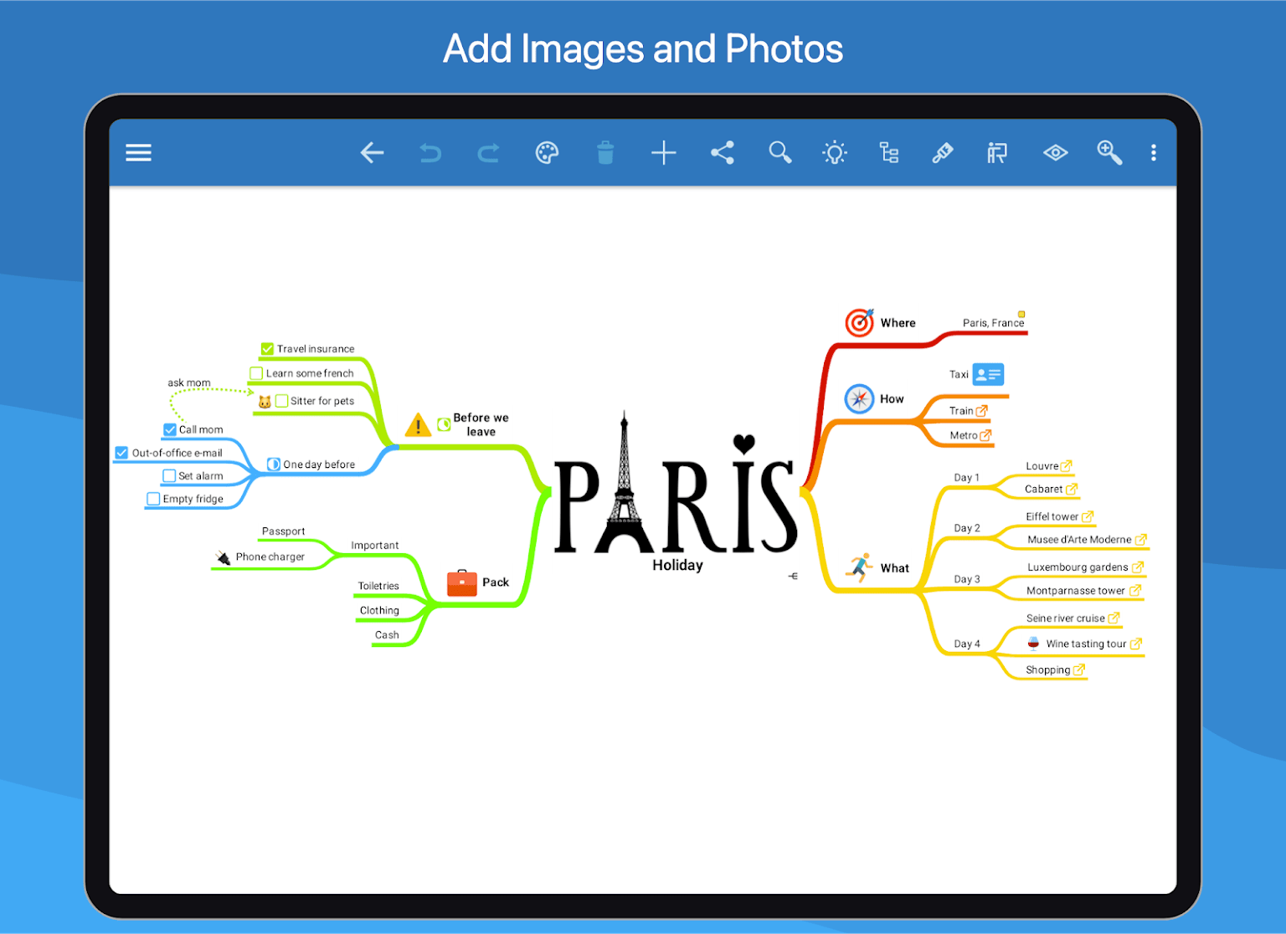This screenshot has height=934, width=1286.
Task: Open the Musee d'Arte Moderne link icon
Action: click(1140, 540)
